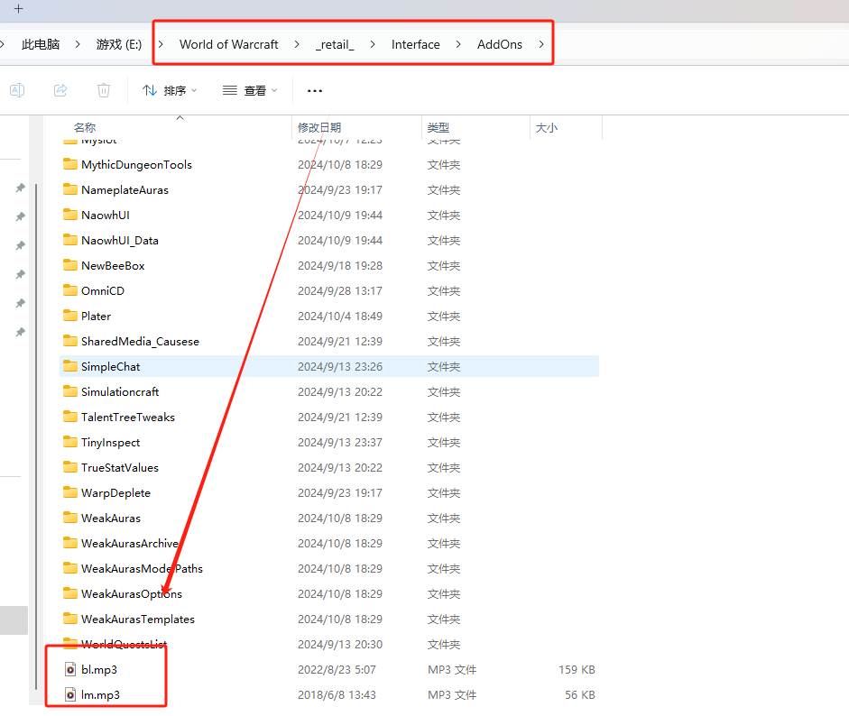Click the navigation pane vertical scrollbar
The image size is (849, 716).
coord(36,436)
